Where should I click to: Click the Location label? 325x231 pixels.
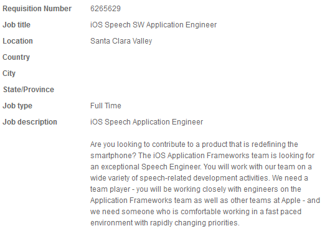coord(17,41)
